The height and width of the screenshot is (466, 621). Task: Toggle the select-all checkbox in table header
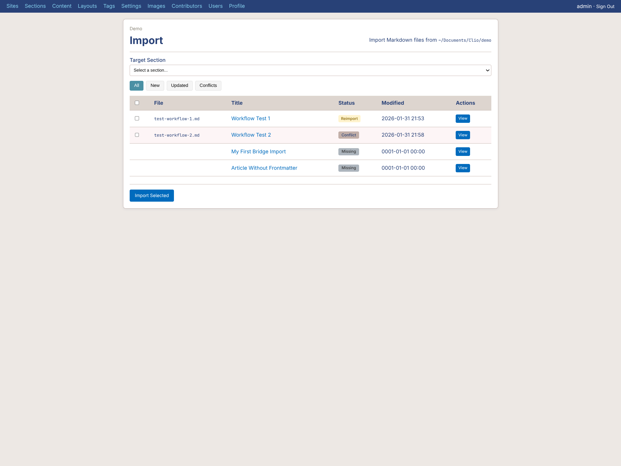pos(137,103)
